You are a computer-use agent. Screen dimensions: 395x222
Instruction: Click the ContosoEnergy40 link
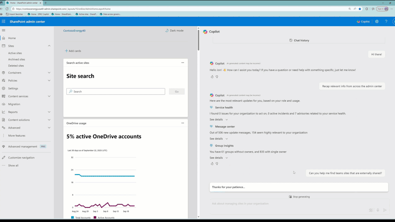pyautogui.click(x=74, y=31)
